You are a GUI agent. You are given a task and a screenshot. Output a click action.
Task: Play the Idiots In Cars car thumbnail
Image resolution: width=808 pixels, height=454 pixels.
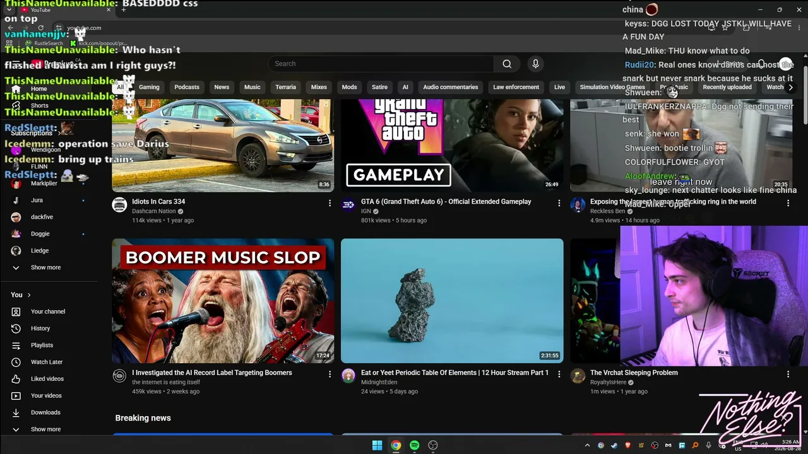[x=223, y=145]
